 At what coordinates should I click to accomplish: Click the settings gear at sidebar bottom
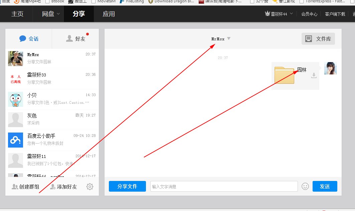(x=90, y=186)
